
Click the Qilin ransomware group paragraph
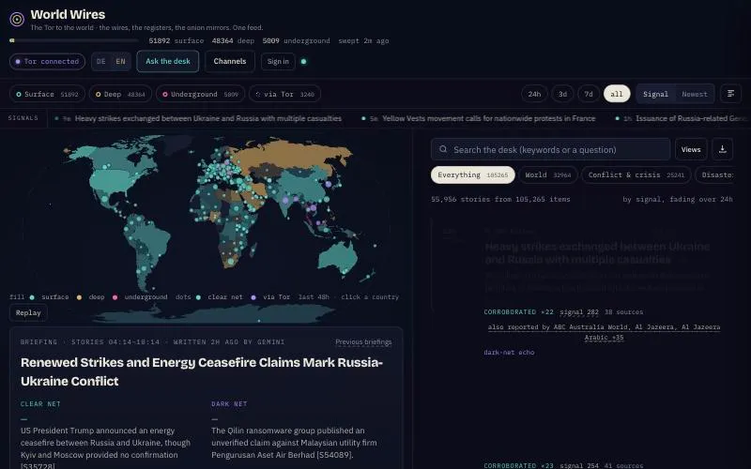click(x=294, y=443)
